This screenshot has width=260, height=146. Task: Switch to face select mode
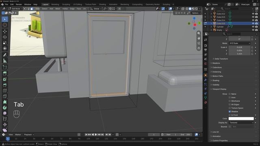point(32,9)
